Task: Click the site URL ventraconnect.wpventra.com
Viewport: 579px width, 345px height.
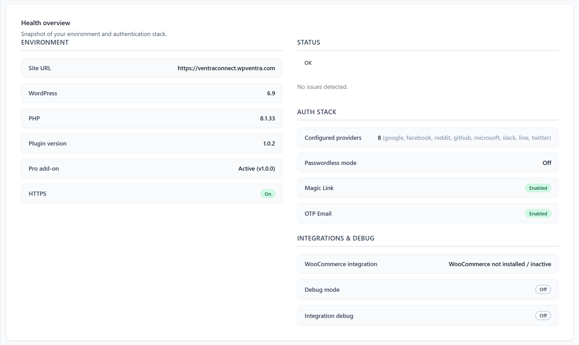Action: pos(226,68)
